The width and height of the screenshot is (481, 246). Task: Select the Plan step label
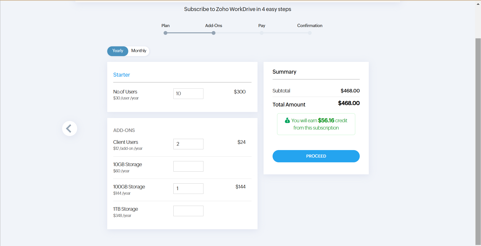coord(165,26)
